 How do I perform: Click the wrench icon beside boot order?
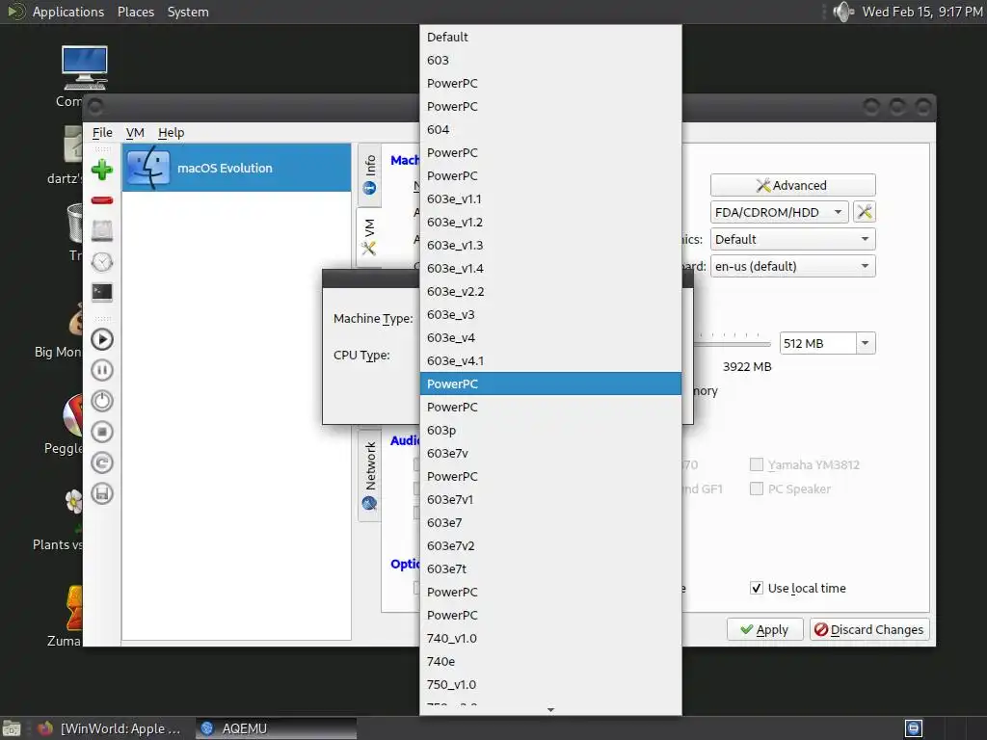click(865, 212)
